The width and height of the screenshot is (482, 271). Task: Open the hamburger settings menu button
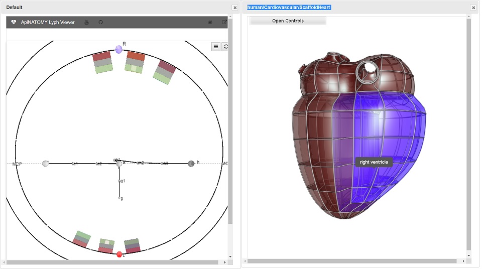tap(216, 47)
